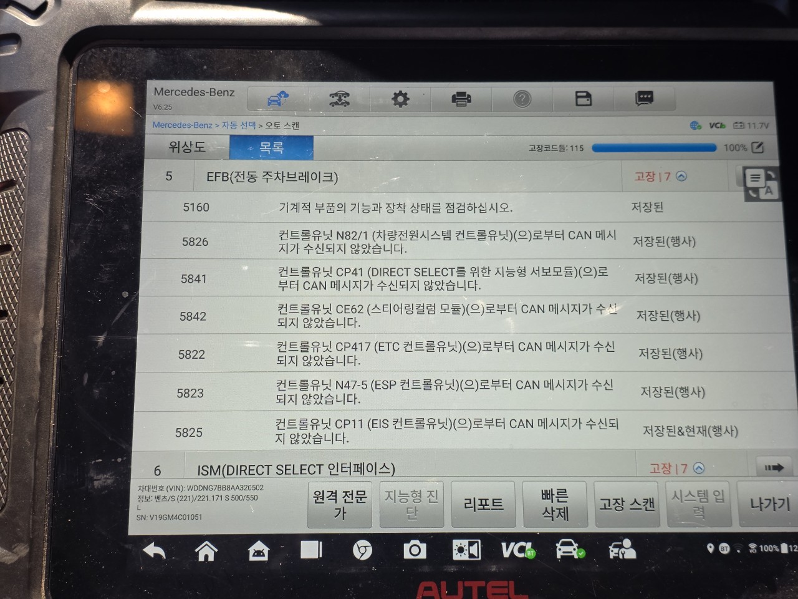Screen dimensions: 798x599
Task: Open the vehicle cloud data icon
Action: 278,99
